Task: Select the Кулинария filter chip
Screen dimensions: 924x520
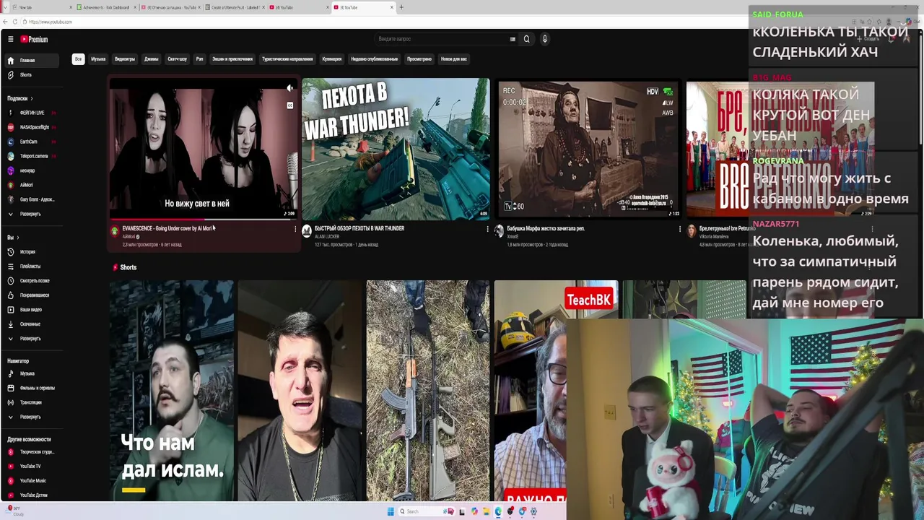Action: (332, 59)
